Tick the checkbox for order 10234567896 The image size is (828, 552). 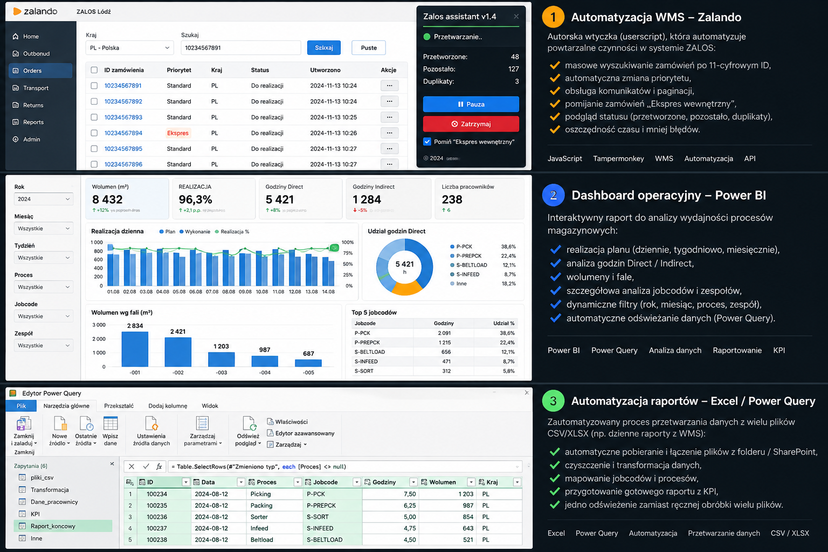coord(94,164)
